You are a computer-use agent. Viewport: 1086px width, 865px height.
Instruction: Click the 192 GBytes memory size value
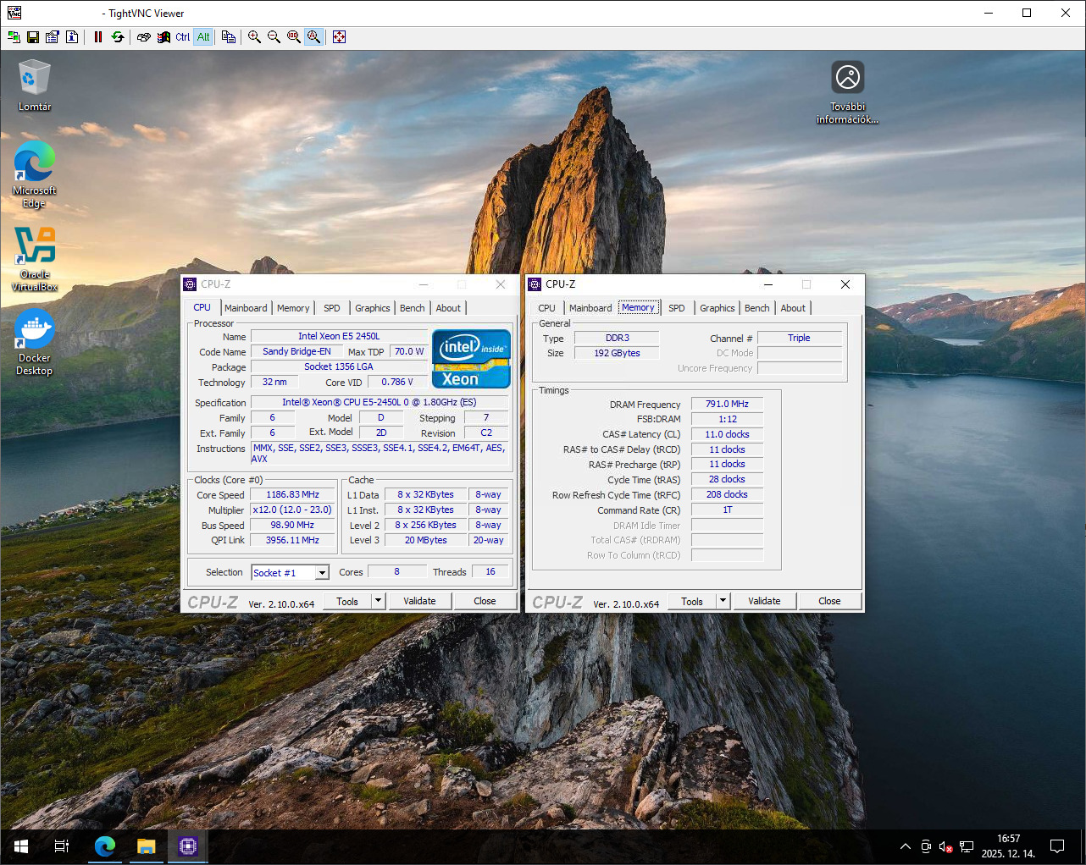(x=617, y=353)
